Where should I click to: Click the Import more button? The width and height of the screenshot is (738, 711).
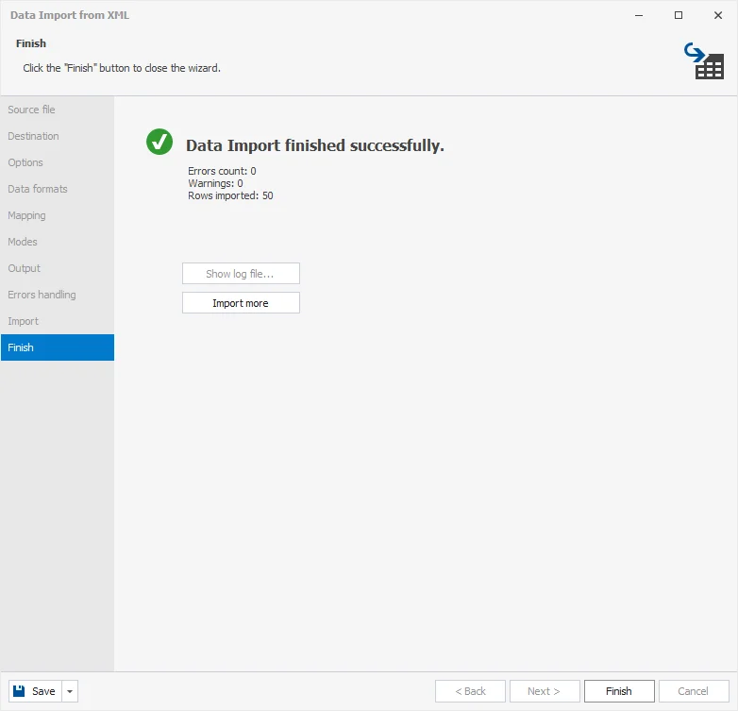point(241,303)
